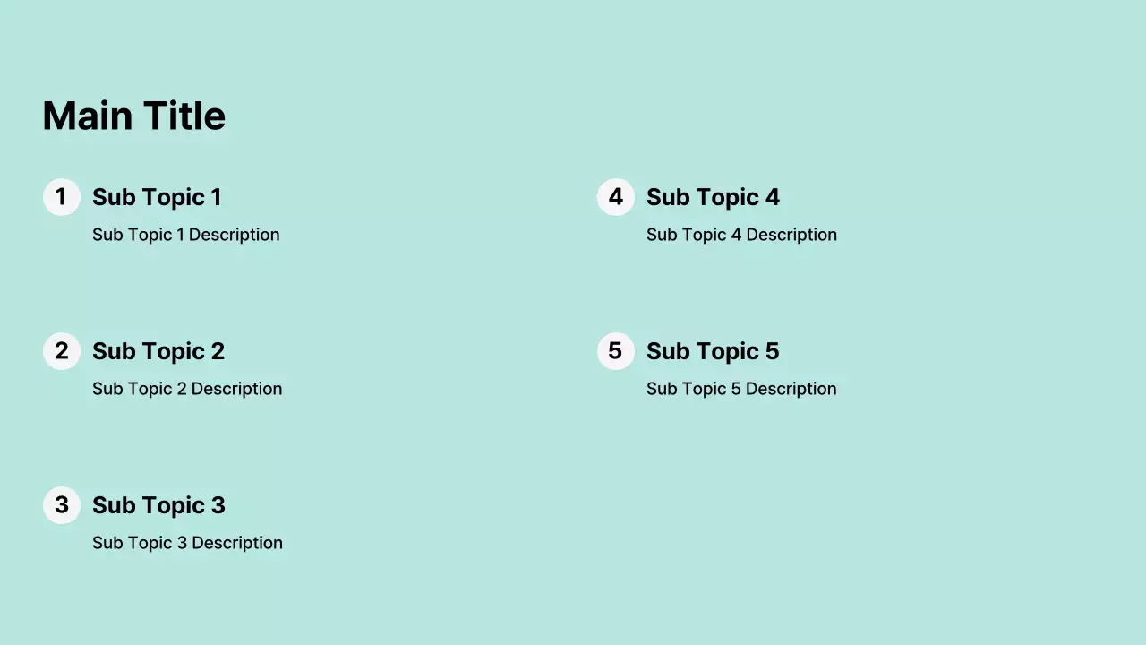This screenshot has width=1146, height=645.
Task: Select the "Sub Topic 4 Description" text
Action: pyautogui.click(x=741, y=235)
